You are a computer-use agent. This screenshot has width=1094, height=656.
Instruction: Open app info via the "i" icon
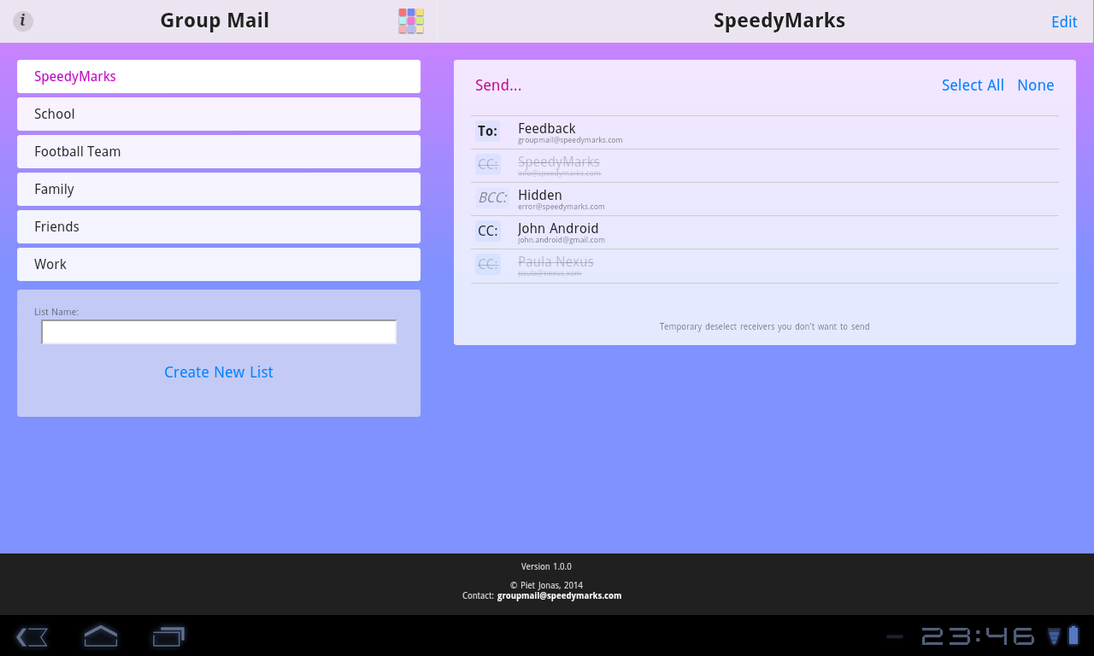click(22, 20)
